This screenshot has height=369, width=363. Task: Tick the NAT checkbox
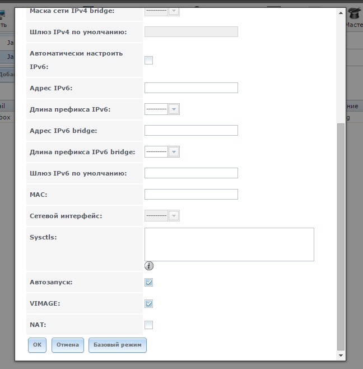pyautogui.click(x=148, y=325)
